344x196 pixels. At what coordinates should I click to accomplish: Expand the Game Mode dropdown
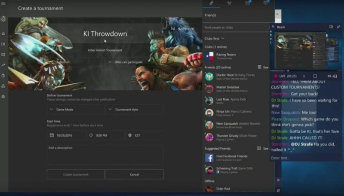point(76,110)
